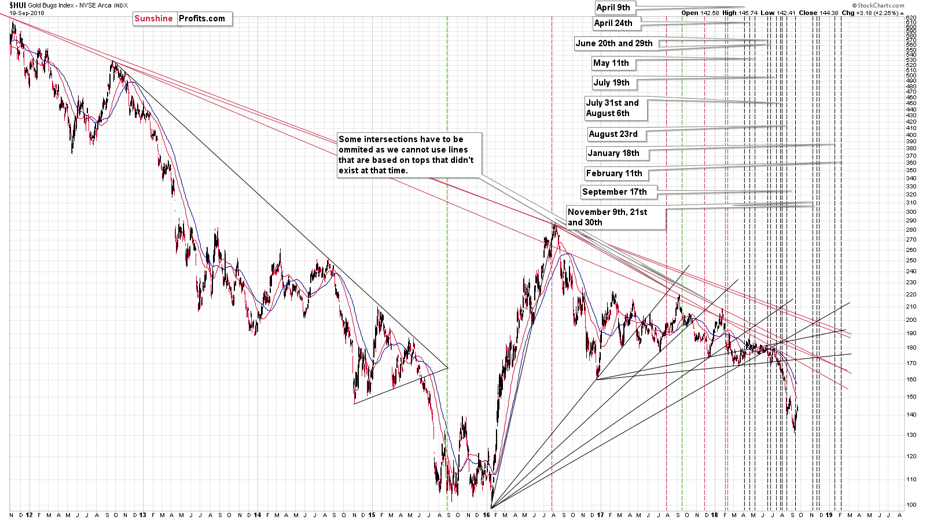This screenshot has height=520, width=926.
Task: Click the 18 year label on time axis
Action: (x=715, y=515)
